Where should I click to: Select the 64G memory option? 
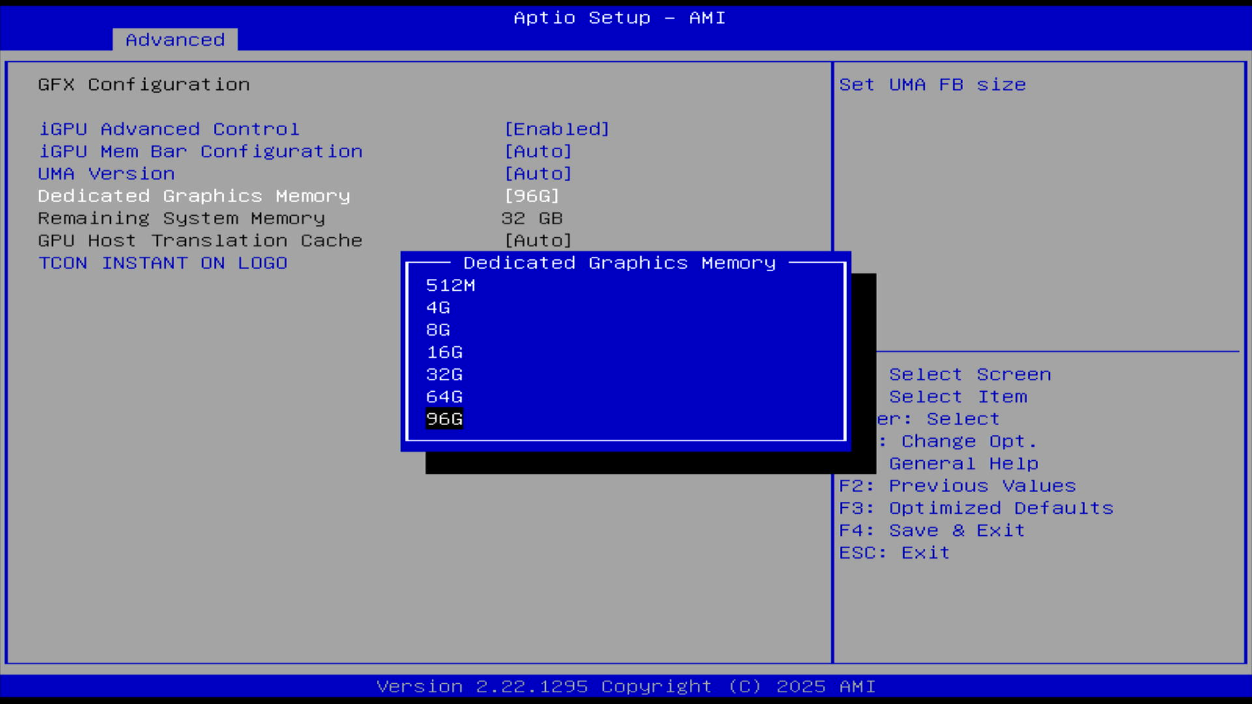[x=445, y=397]
